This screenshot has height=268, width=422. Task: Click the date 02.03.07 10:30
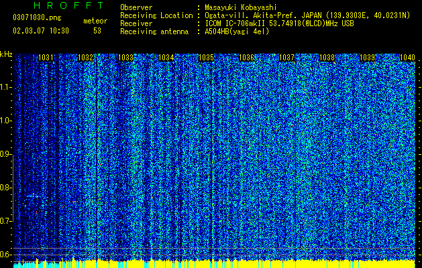(41, 31)
